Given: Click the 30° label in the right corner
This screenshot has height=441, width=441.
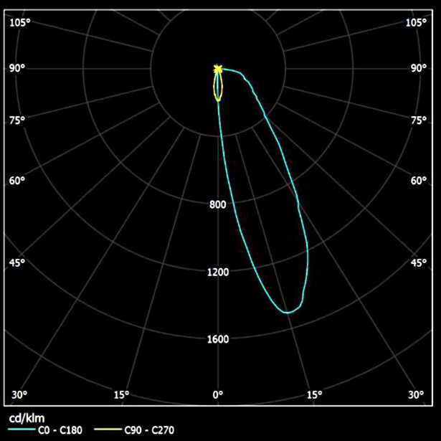Looking at the screenshot, I should pos(416,395).
